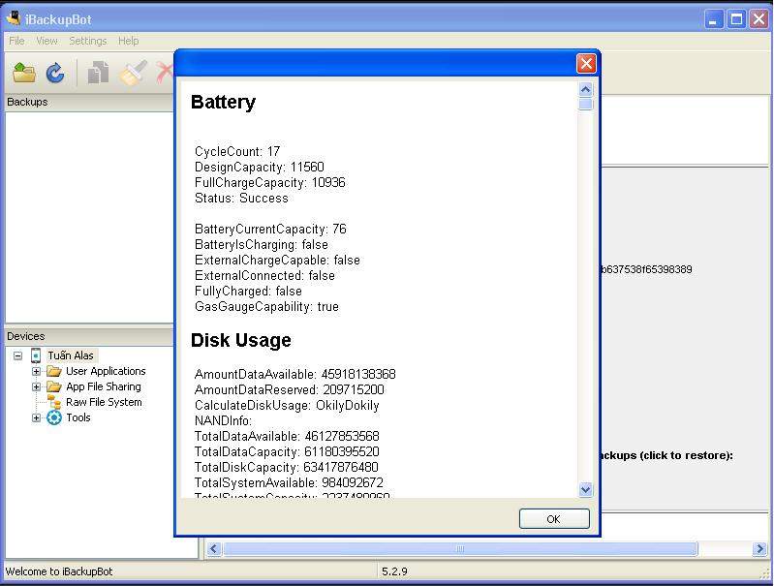This screenshot has height=586, width=774.
Task: Click the Tuấn Alas device phone icon
Action: pos(36,355)
